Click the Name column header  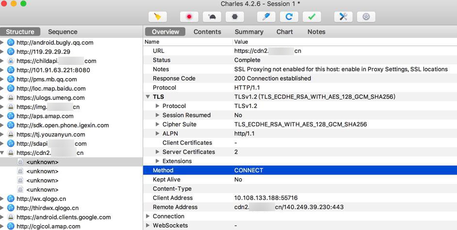(x=155, y=42)
